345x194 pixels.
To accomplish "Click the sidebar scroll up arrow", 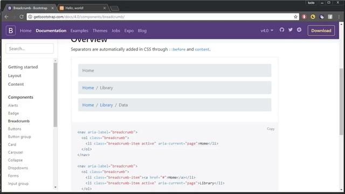I will pyautogui.click(x=55, y=60).
